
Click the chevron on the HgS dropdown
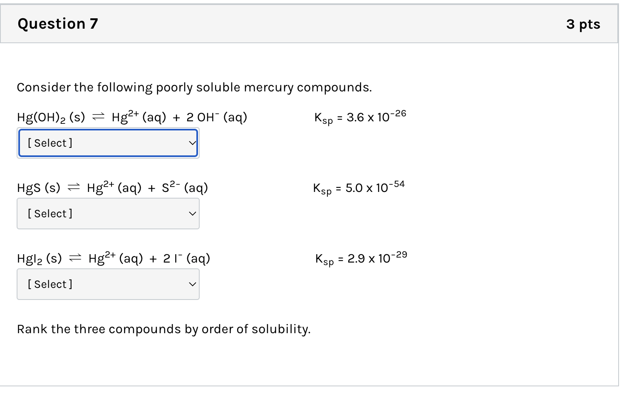point(192,214)
